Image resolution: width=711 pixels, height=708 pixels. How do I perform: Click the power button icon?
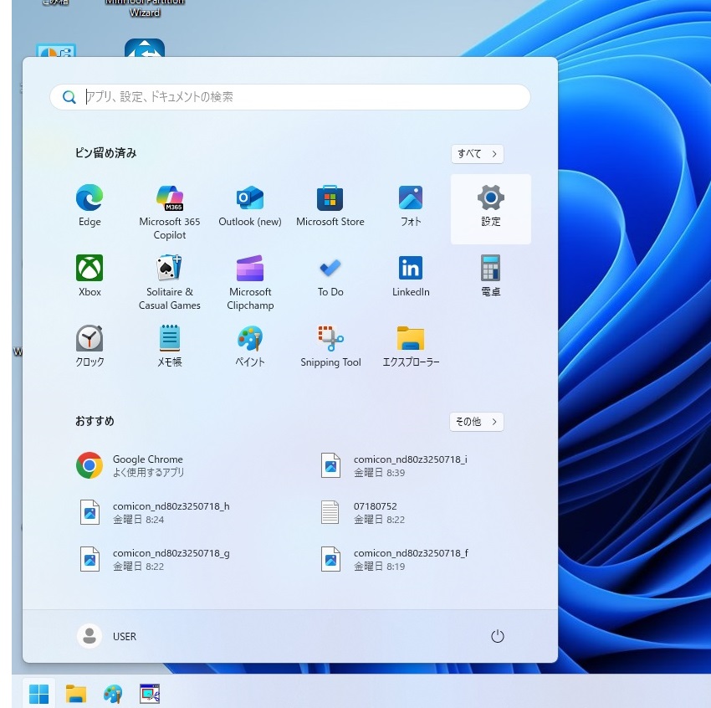click(498, 636)
